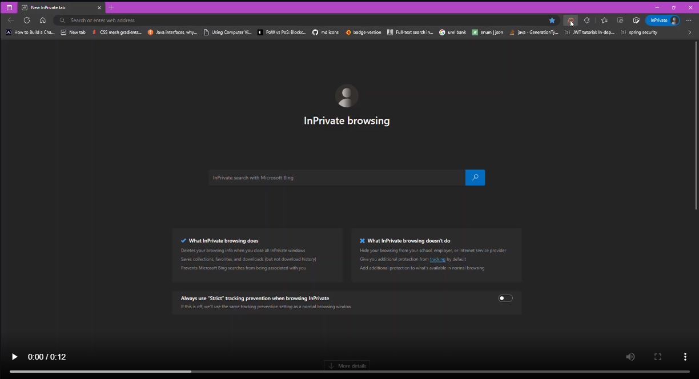
Task: Click the blue favorites star icon
Action: pyautogui.click(x=552, y=20)
